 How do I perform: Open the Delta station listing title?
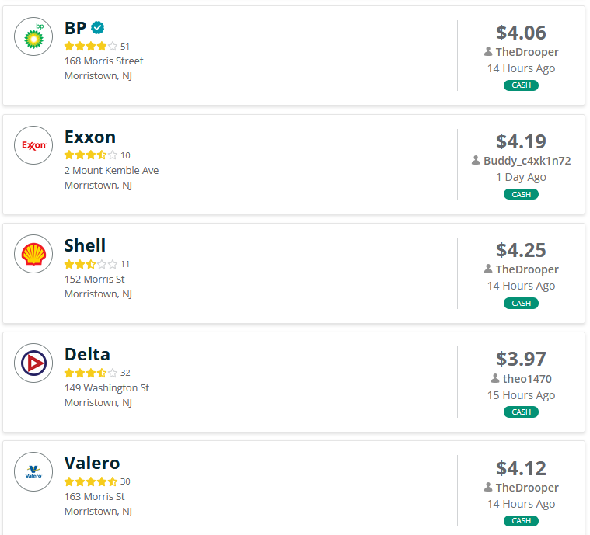click(x=87, y=354)
